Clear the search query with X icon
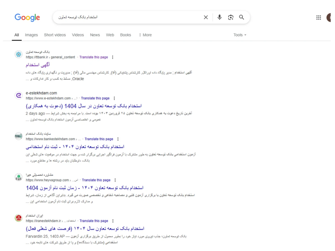This screenshot has width=335, height=251. (206, 17)
